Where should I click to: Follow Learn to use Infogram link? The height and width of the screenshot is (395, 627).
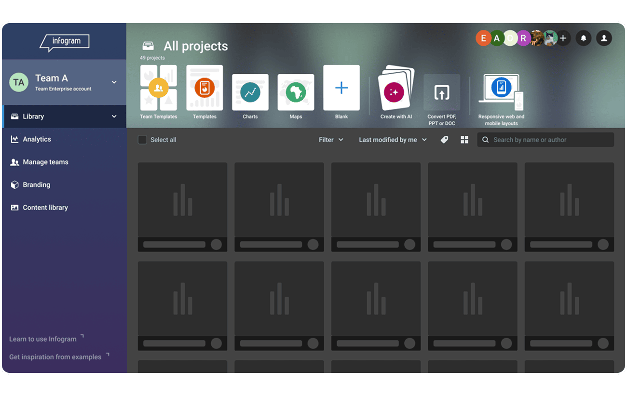click(46, 339)
